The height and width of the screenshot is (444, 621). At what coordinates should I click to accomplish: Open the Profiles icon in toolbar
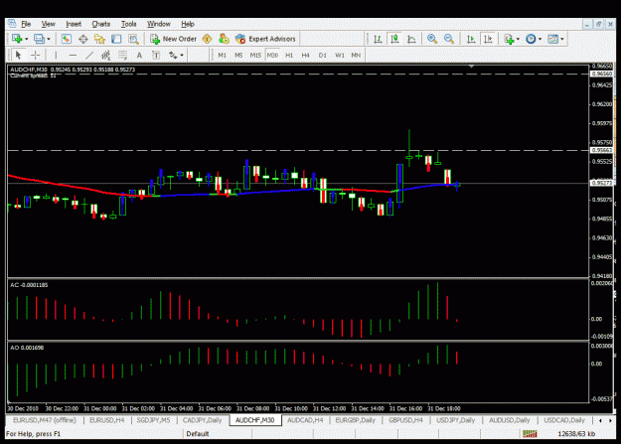click(x=39, y=39)
